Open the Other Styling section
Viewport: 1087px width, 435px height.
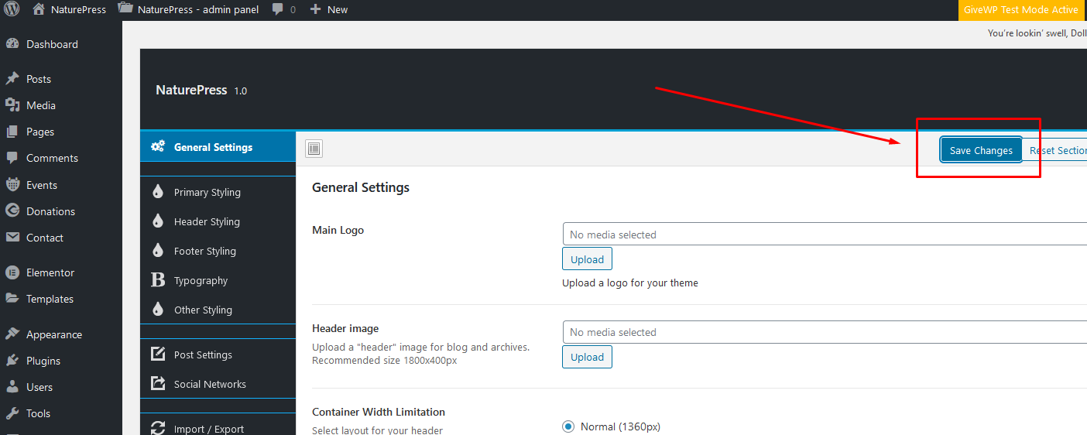[x=218, y=310]
